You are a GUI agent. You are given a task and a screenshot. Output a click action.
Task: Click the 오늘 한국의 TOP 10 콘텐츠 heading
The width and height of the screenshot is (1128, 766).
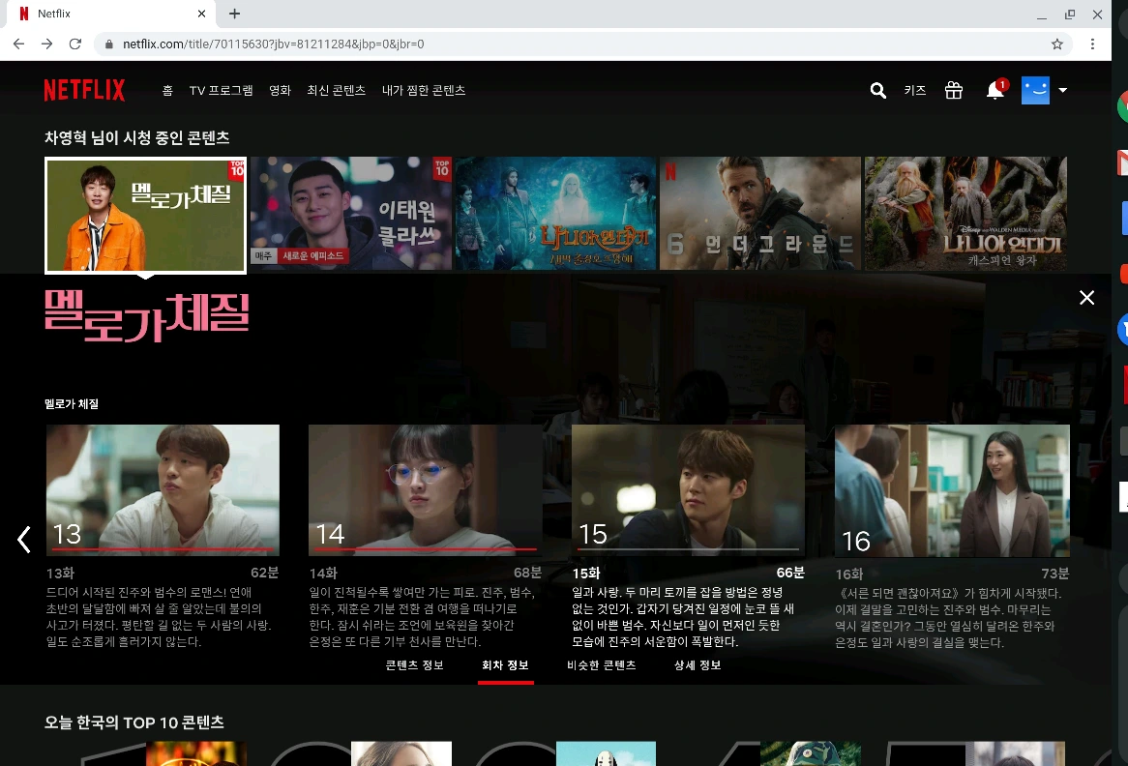134,722
